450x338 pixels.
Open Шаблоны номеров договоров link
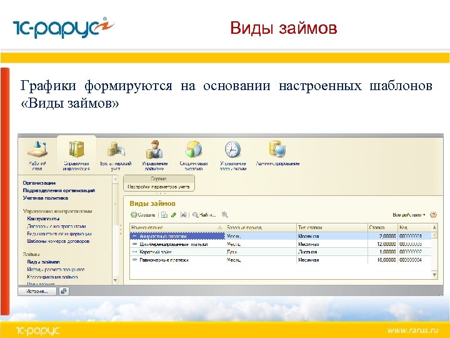(x=58, y=241)
